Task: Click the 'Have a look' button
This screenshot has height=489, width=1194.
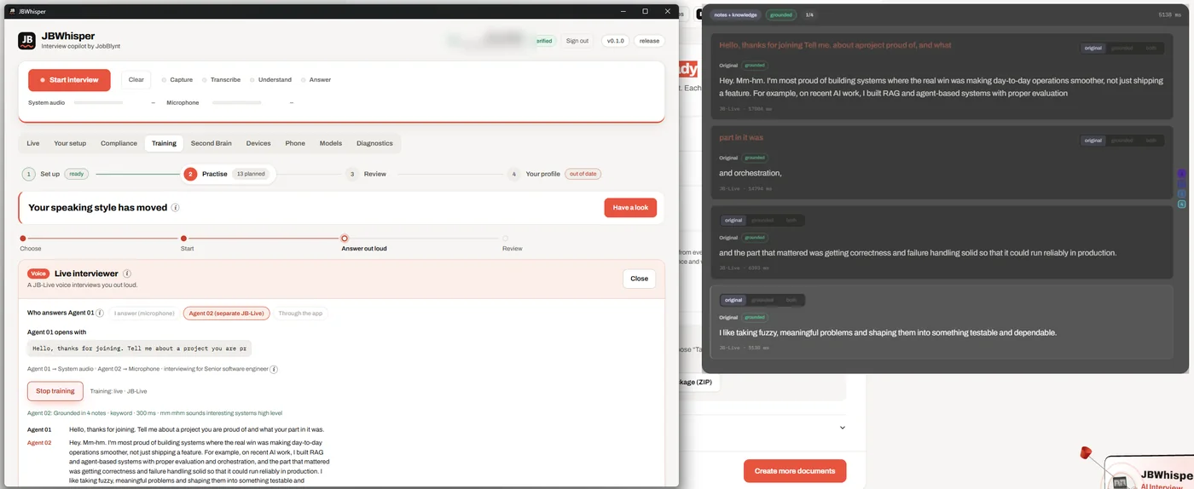Action: pyautogui.click(x=630, y=208)
